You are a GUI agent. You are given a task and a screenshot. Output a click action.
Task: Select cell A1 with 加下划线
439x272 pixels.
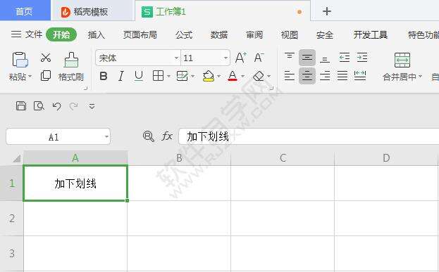pos(75,183)
